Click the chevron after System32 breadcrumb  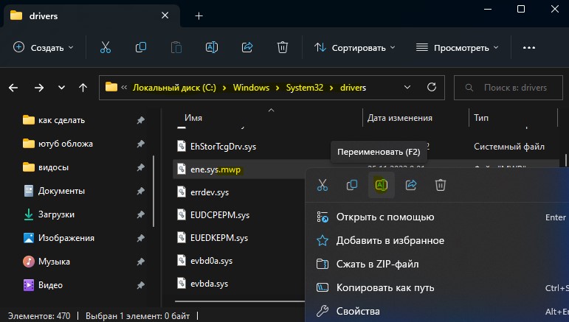(331, 88)
